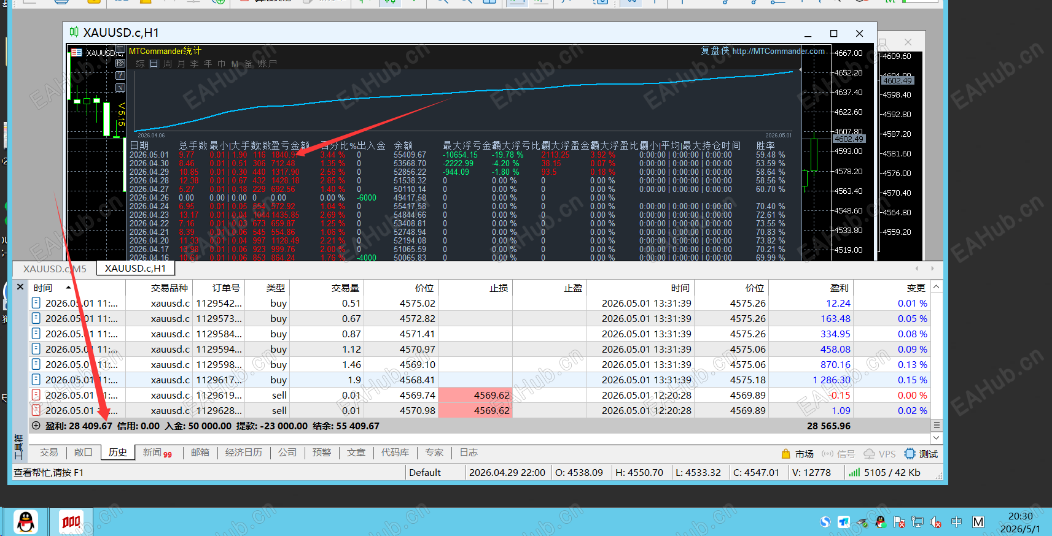Click the 移 move button in MTCommander panel

[120, 63]
